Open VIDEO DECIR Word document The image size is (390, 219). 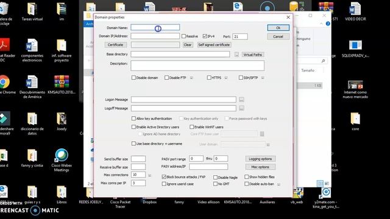[x=355, y=12]
